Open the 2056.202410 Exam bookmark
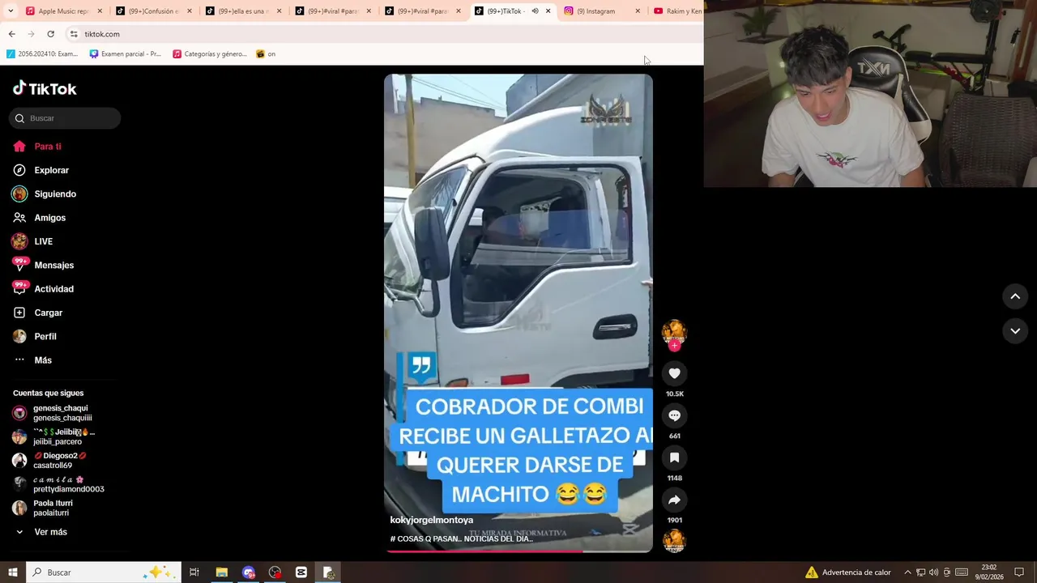 click(x=42, y=54)
